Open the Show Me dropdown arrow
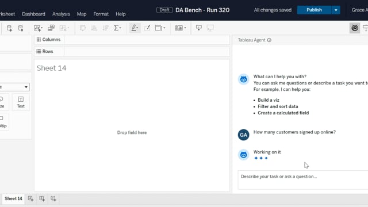 [x=185, y=28]
